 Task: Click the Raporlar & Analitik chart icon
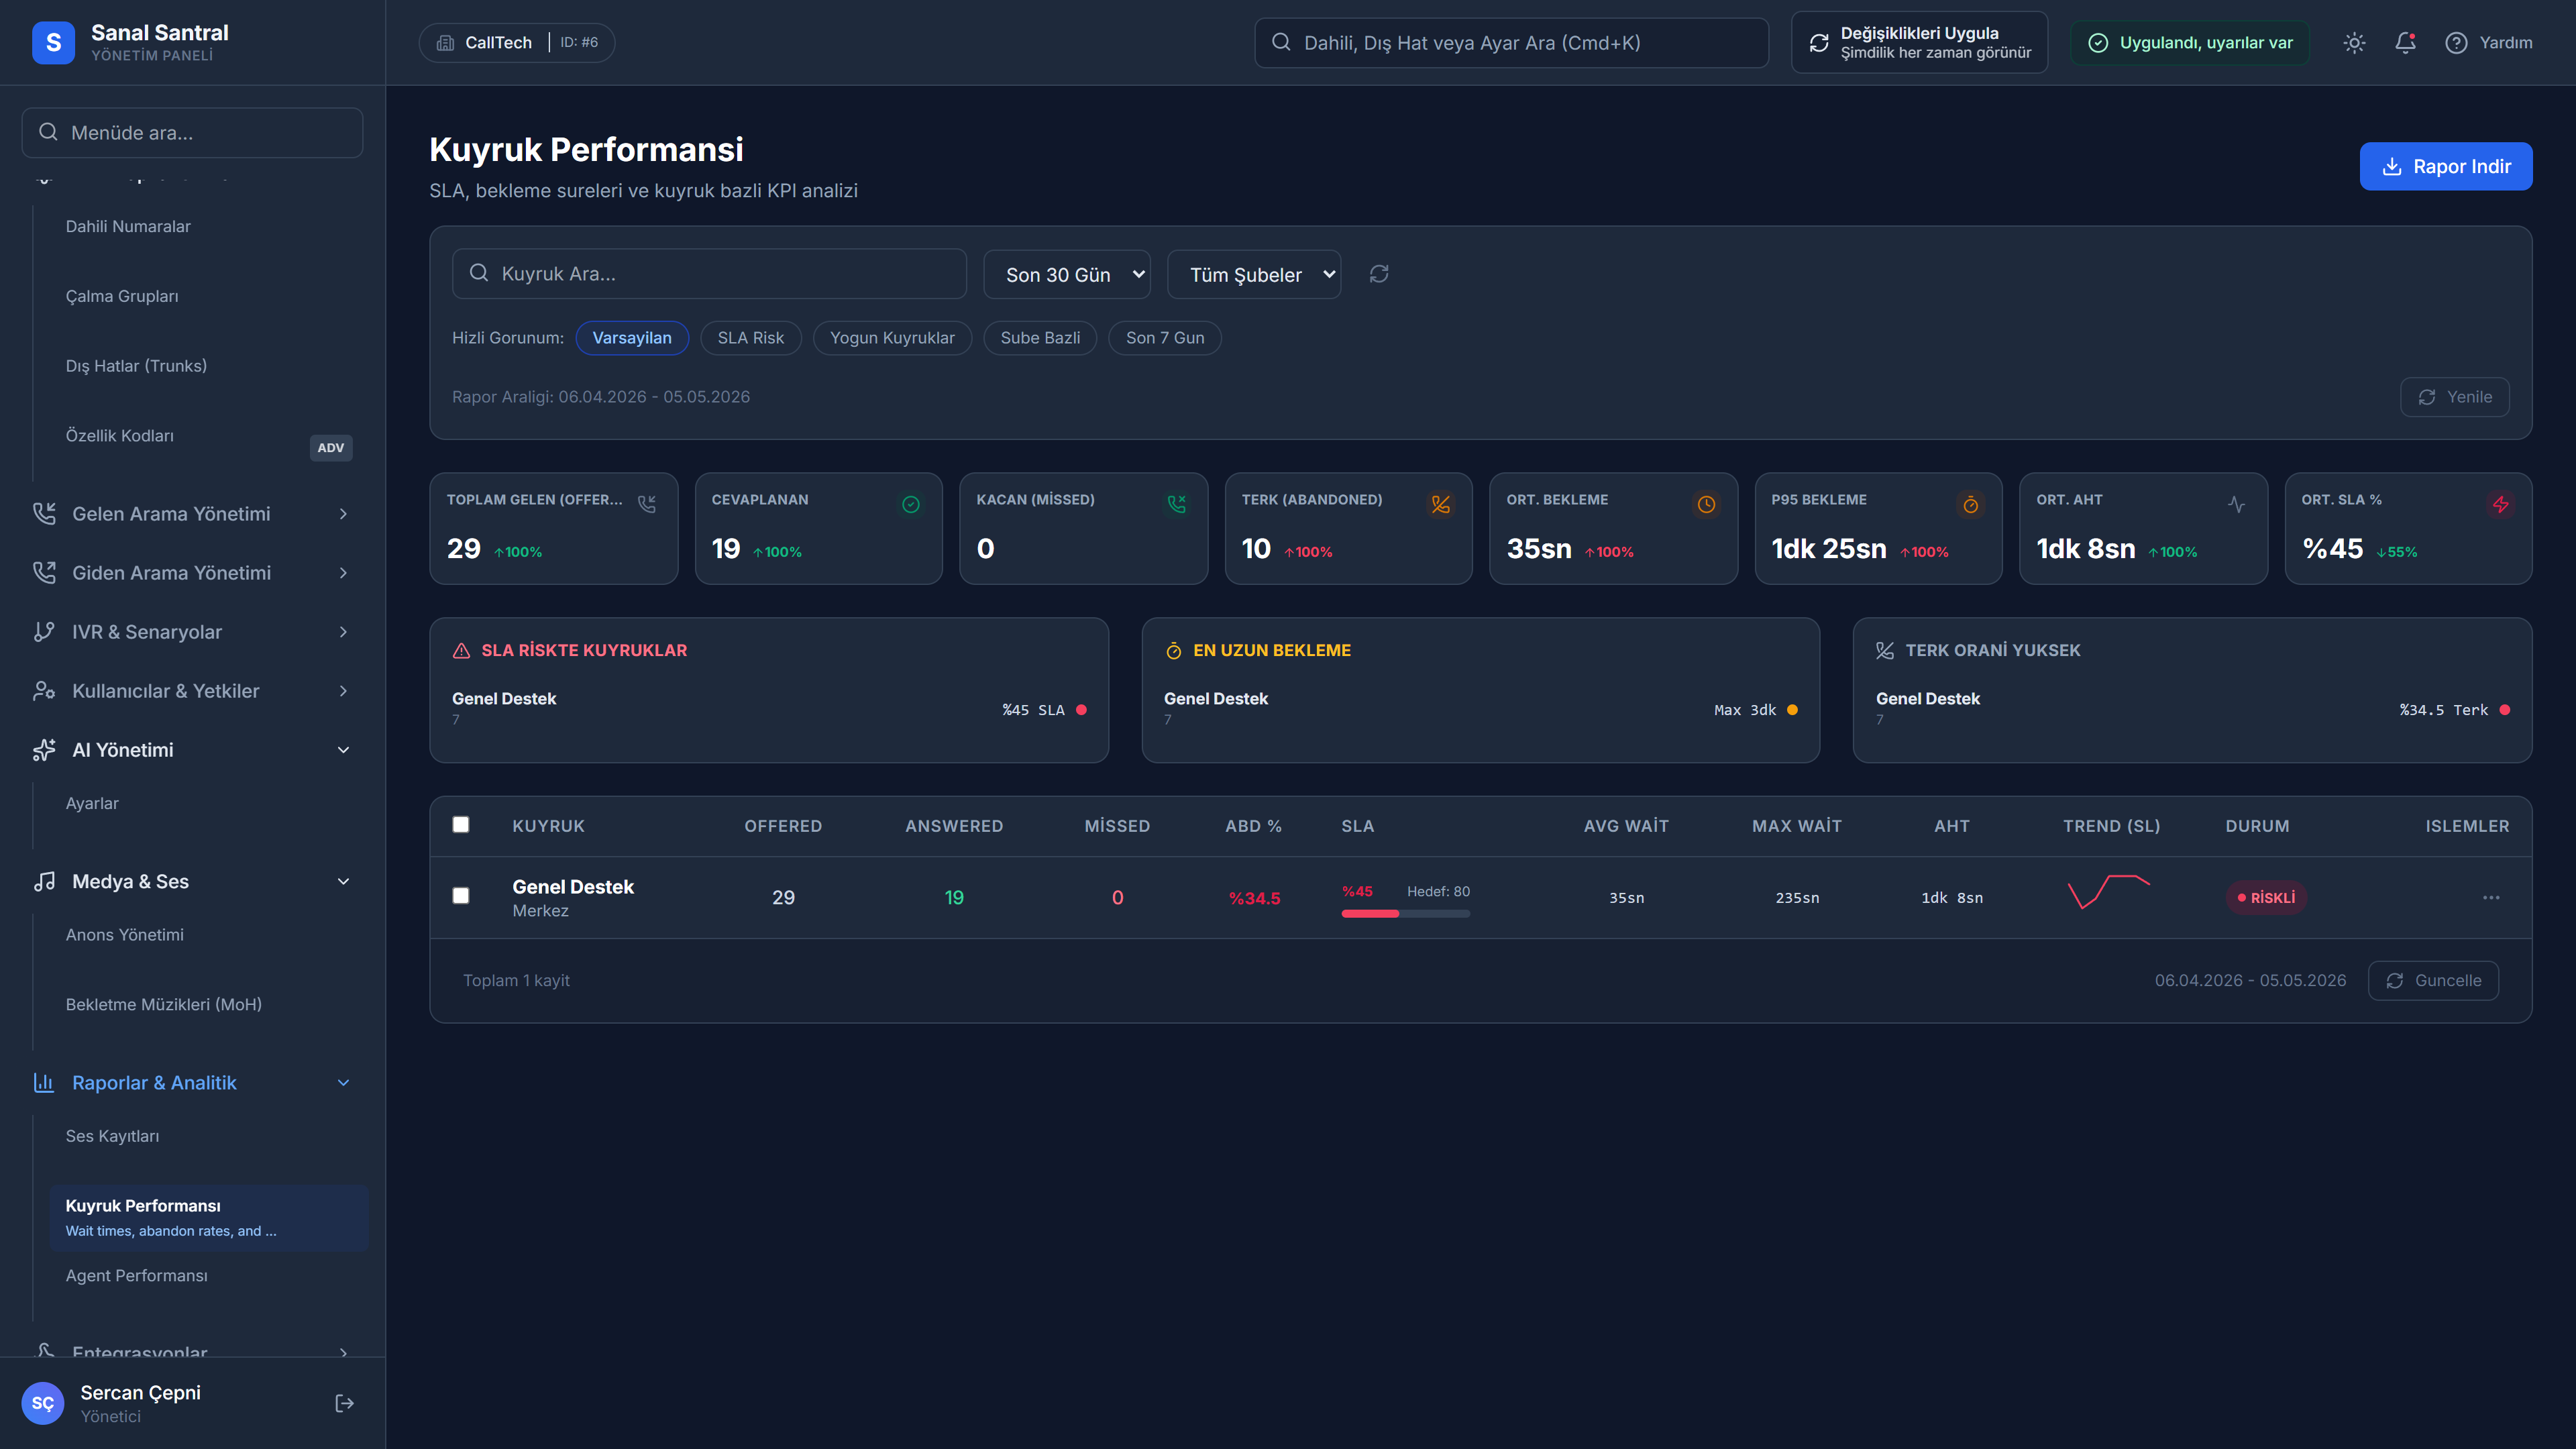click(x=44, y=1082)
